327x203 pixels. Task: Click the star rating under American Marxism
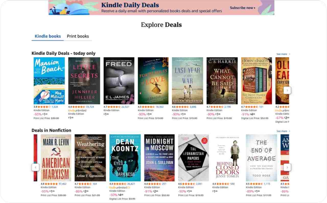tap(51, 184)
